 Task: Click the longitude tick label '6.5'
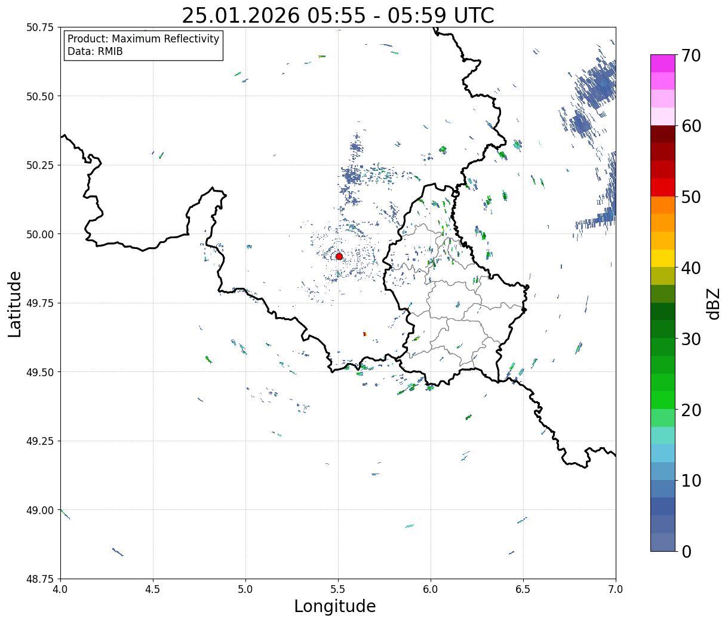pyautogui.click(x=523, y=589)
